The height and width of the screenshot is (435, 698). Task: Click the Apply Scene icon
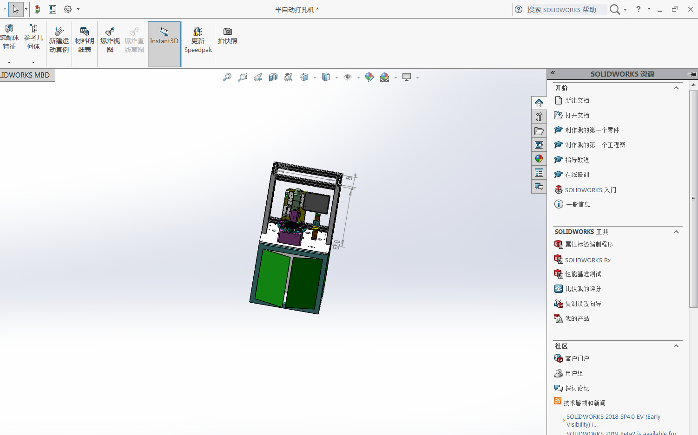click(385, 77)
